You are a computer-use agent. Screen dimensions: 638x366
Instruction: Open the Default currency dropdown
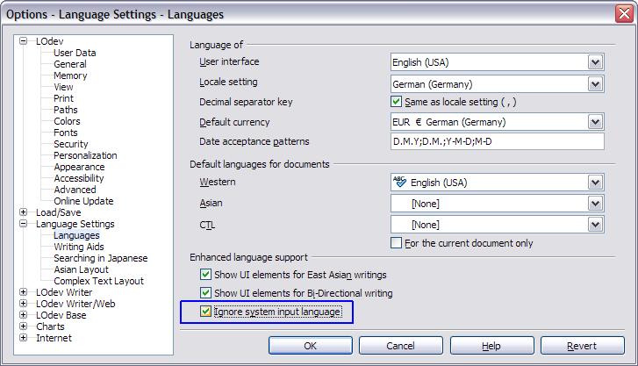point(595,122)
